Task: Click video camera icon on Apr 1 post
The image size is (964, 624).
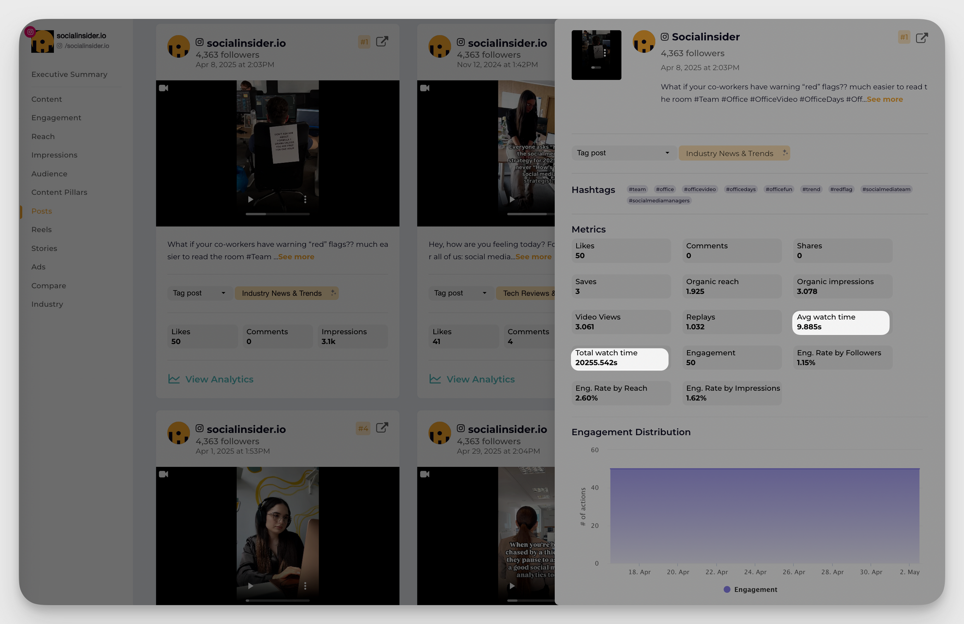Action: click(x=164, y=474)
